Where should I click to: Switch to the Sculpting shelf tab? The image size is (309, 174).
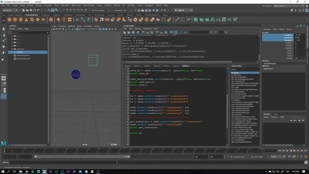tap(45, 15)
